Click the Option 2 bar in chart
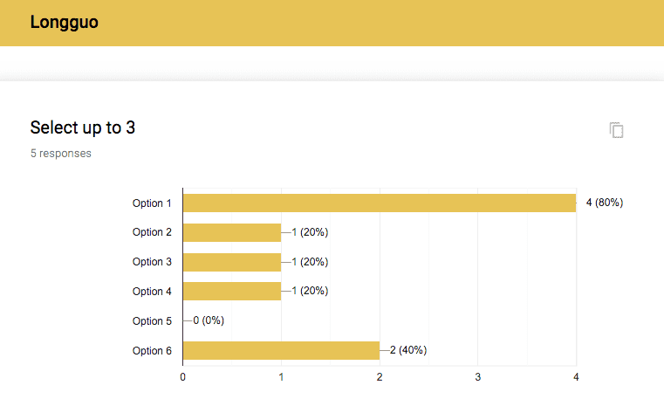The image size is (664, 413). tap(232, 232)
